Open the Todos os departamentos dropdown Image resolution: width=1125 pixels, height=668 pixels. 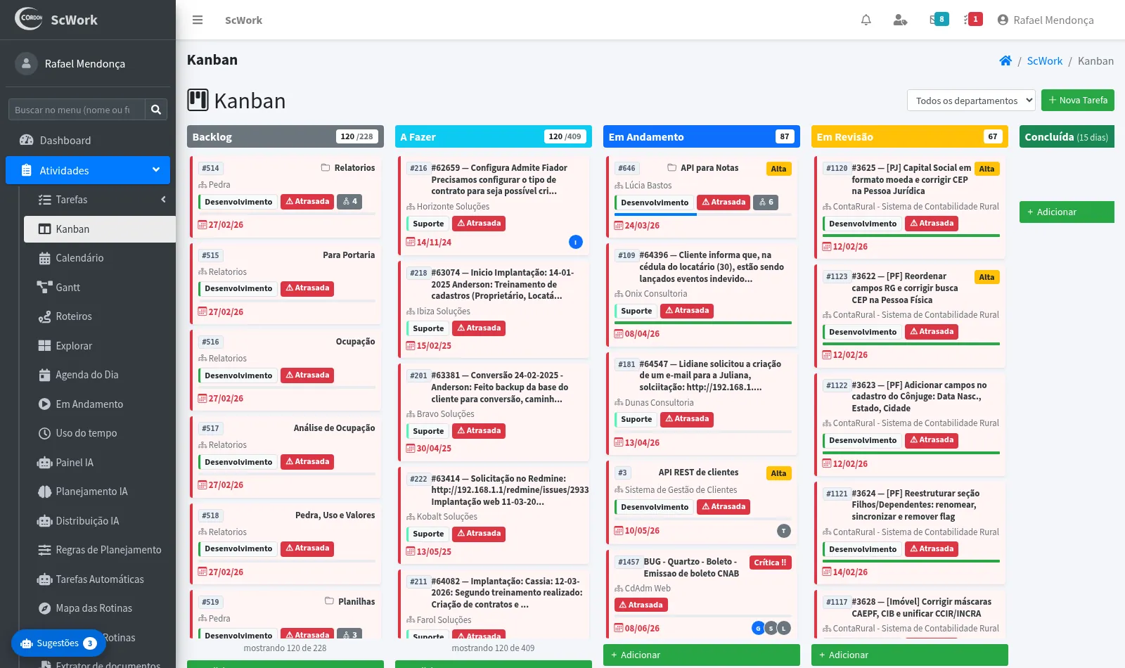(971, 101)
